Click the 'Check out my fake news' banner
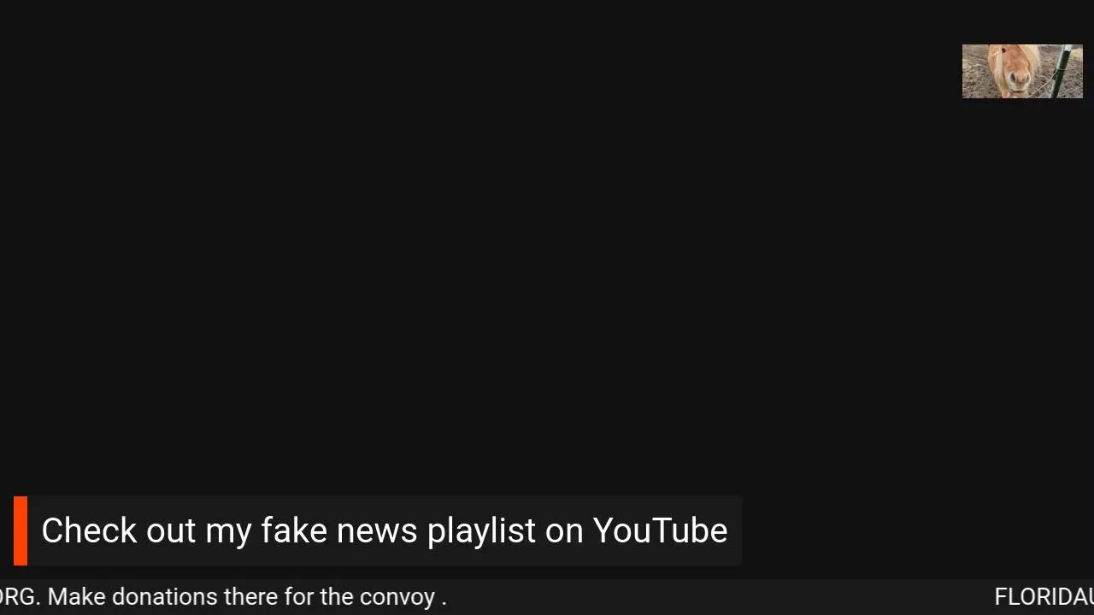 (x=378, y=530)
